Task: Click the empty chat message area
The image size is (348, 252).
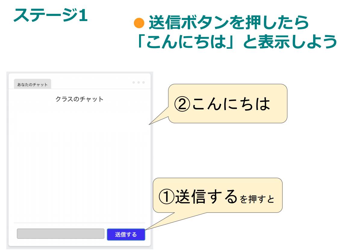Action: (79, 162)
